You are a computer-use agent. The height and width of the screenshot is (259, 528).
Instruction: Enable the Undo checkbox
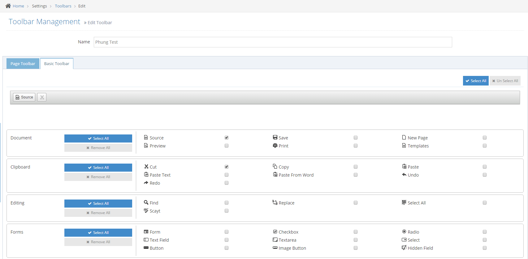point(485,175)
